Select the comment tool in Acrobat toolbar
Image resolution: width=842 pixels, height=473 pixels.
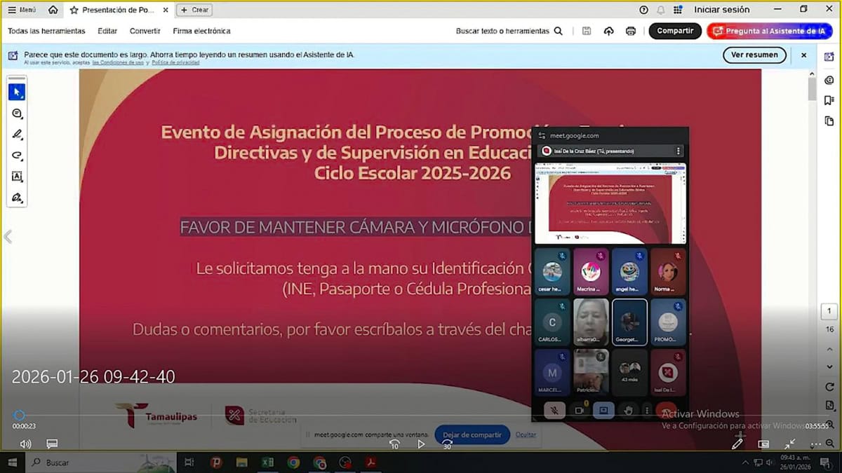pyautogui.click(x=17, y=114)
